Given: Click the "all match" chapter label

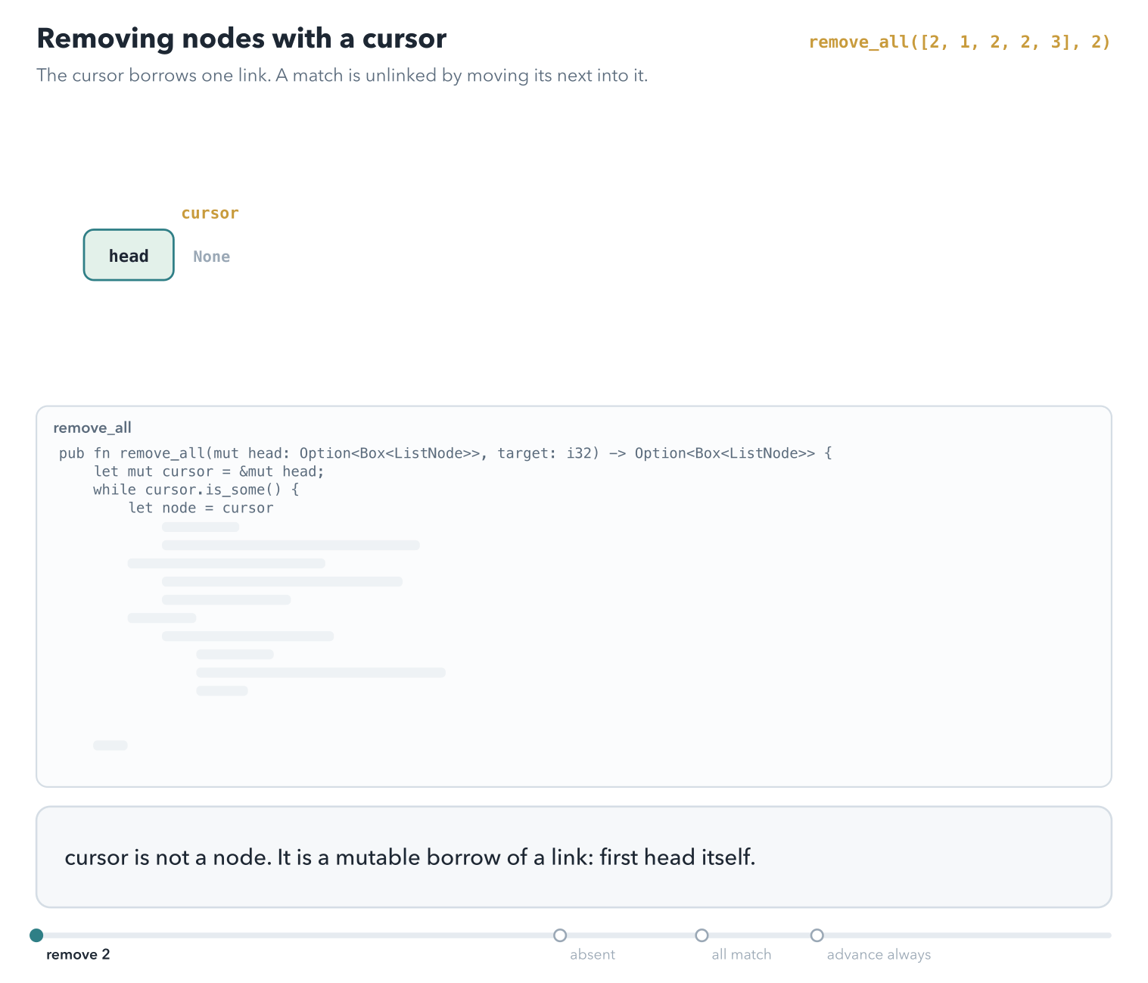Looking at the screenshot, I should [x=742, y=955].
